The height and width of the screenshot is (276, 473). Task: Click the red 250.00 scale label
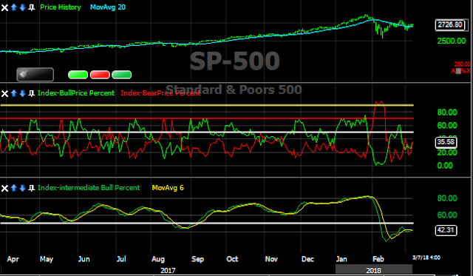coord(462,64)
